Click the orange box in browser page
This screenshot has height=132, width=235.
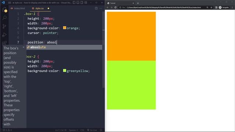[131, 36]
